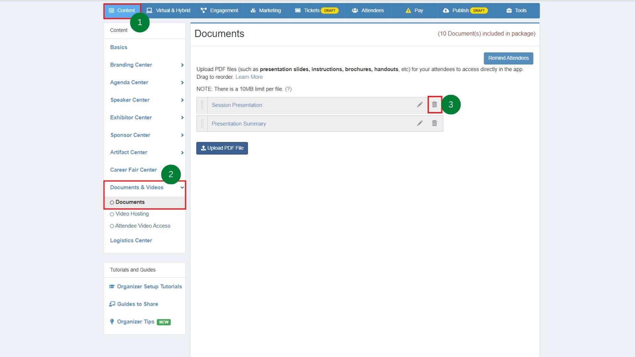Collapse the Documents & Videos section
The width and height of the screenshot is (635, 357).
click(182, 187)
